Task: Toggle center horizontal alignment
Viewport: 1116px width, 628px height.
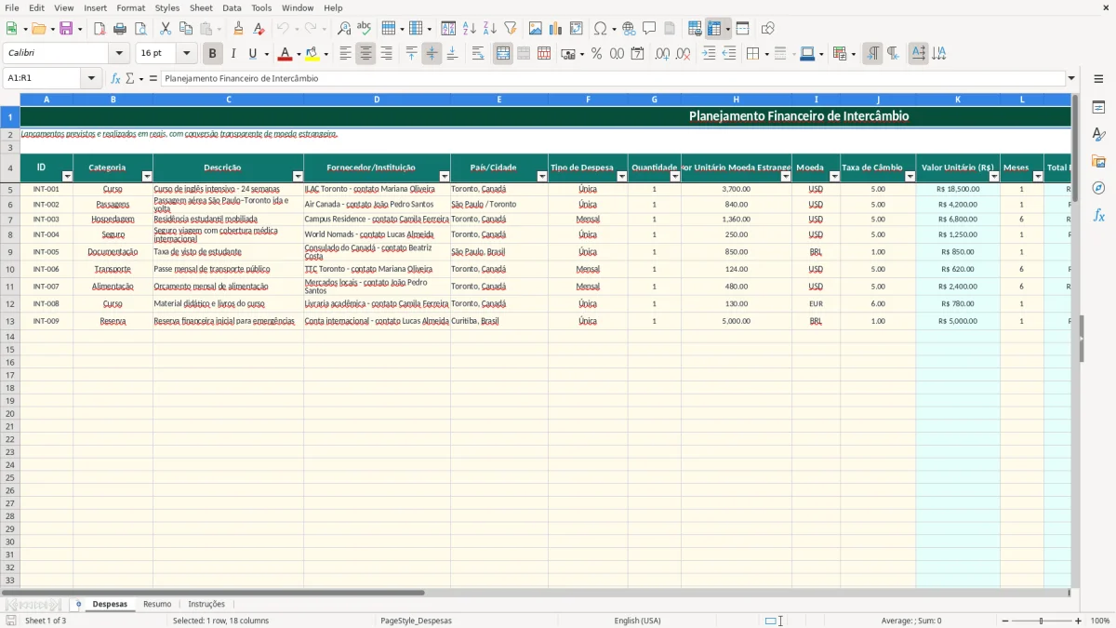Action: (x=365, y=54)
